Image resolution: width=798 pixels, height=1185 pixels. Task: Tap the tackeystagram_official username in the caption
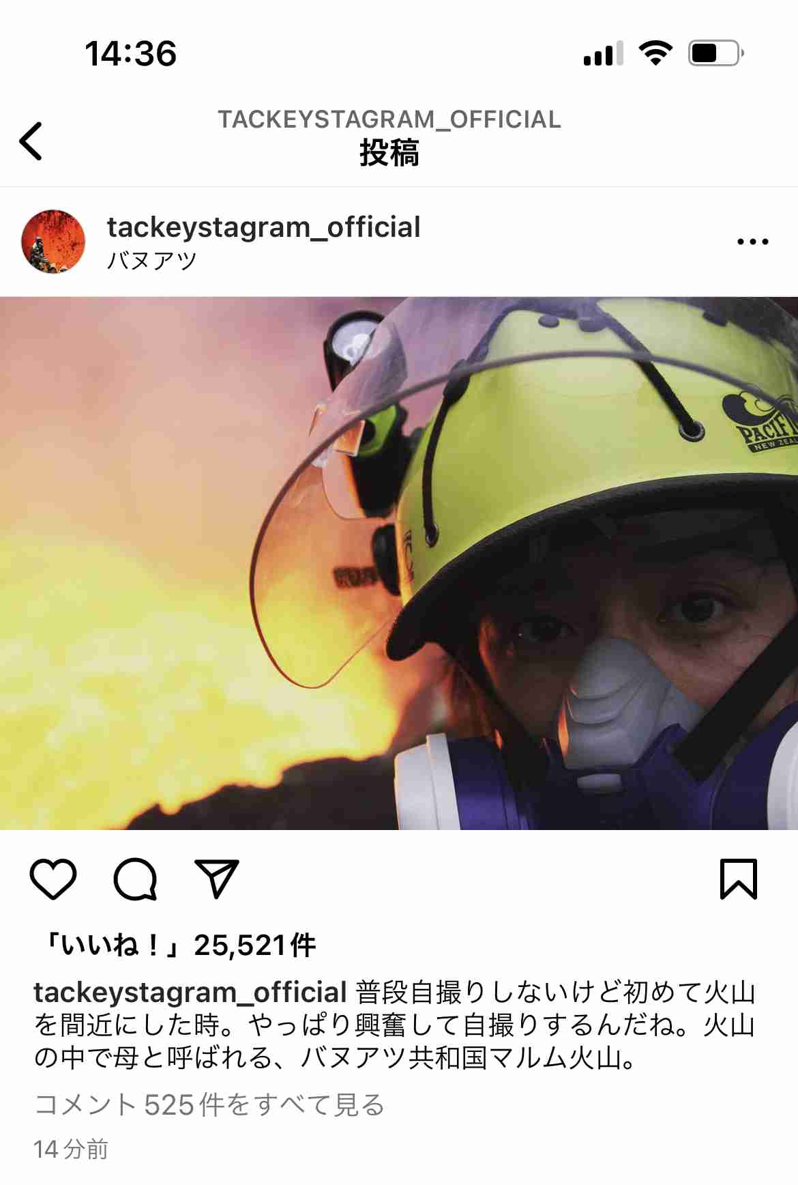191,992
